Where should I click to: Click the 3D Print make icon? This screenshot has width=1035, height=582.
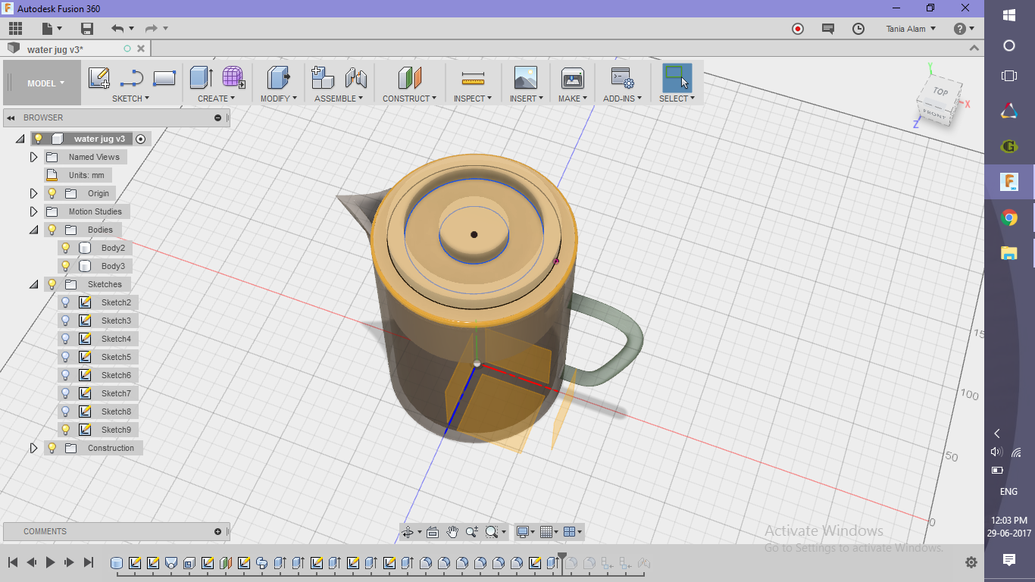[x=572, y=77]
